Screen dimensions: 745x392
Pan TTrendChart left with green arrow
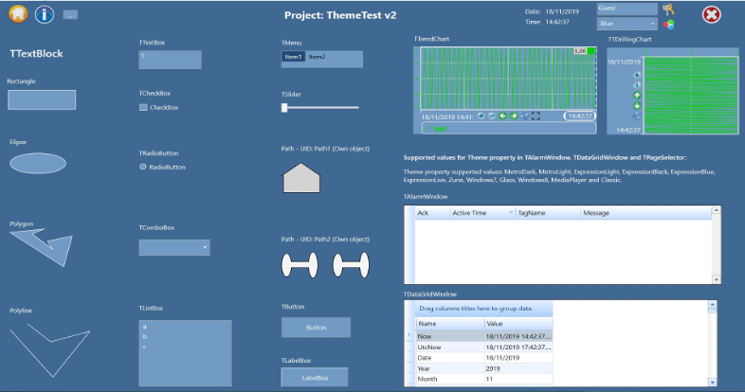[503, 116]
